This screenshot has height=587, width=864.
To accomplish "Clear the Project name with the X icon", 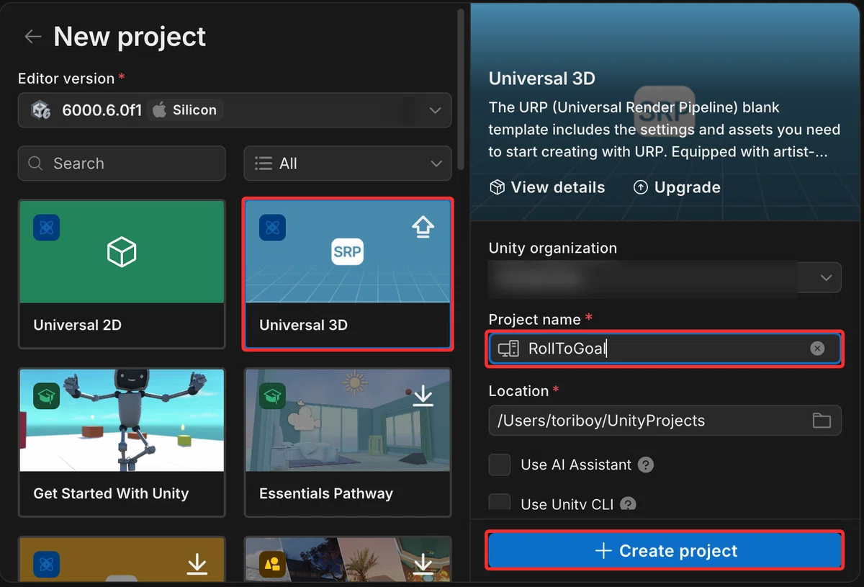I will click(x=817, y=349).
